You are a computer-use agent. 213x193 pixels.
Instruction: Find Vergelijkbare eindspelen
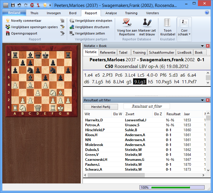(91, 21)
